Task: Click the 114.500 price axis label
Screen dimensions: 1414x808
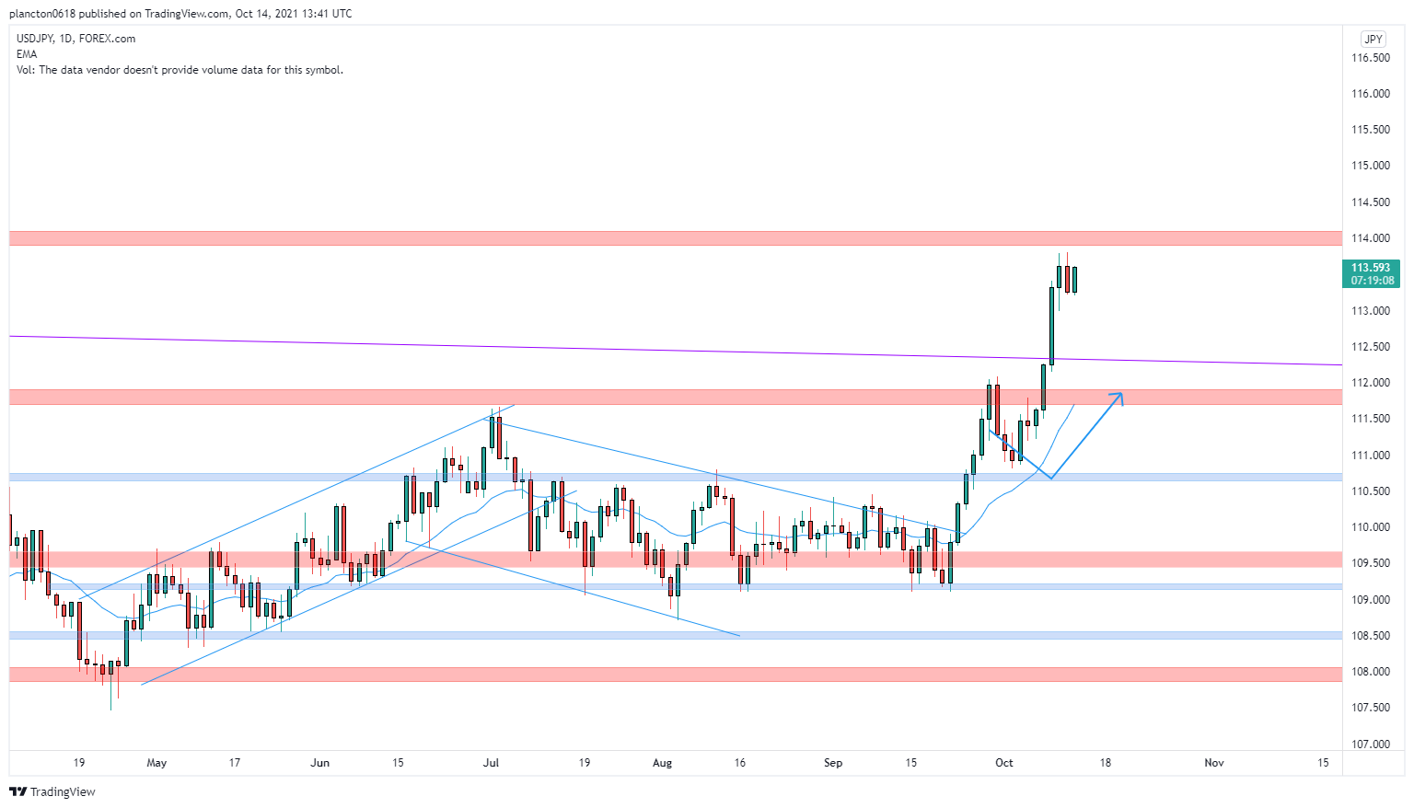Action: (x=1370, y=202)
